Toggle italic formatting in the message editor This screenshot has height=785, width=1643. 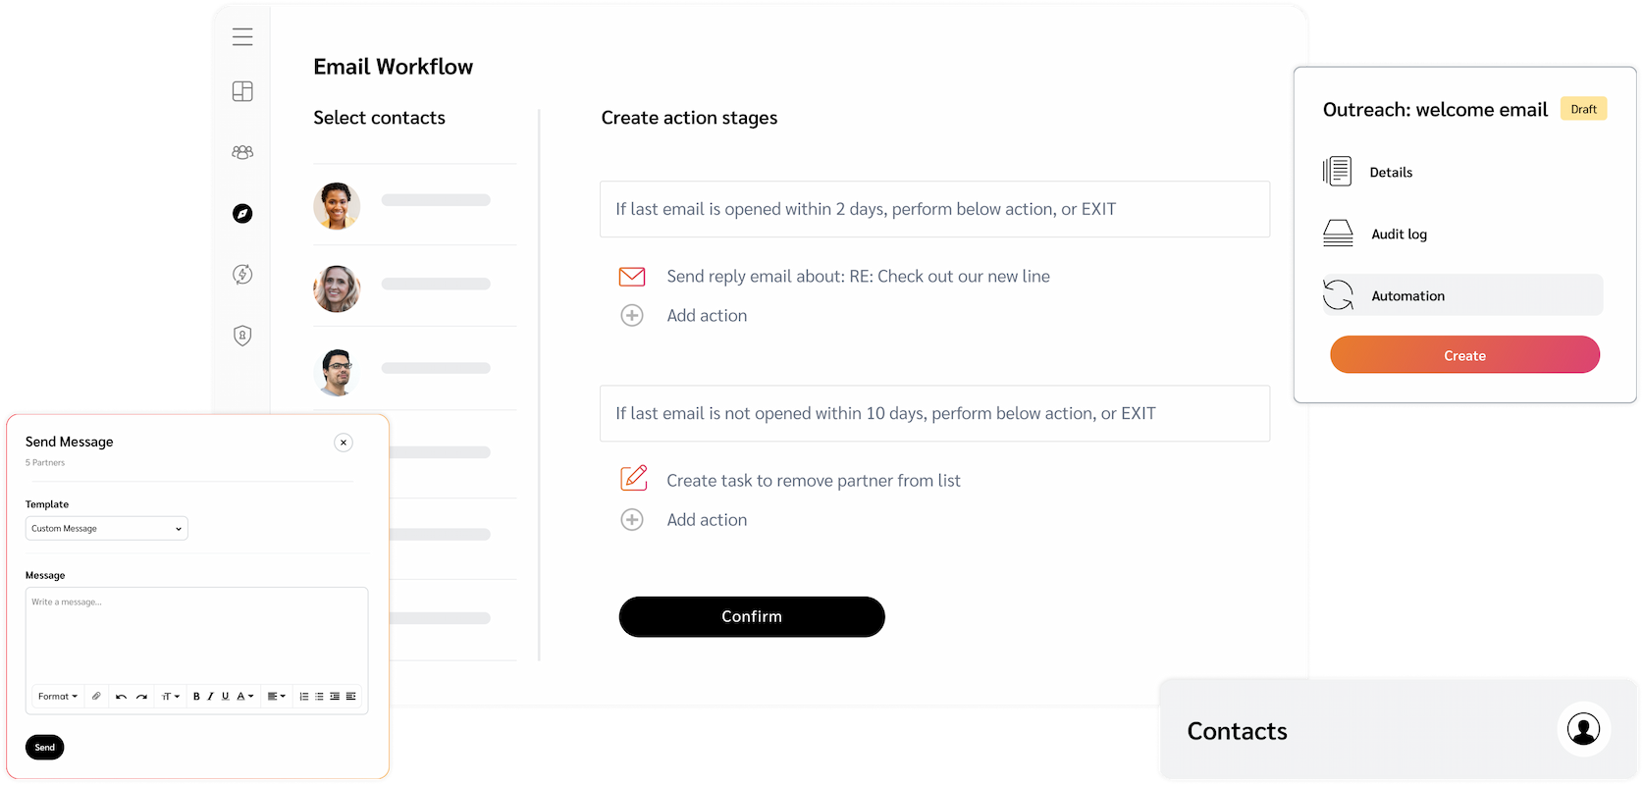pyautogui.click(x=210, y=696)
